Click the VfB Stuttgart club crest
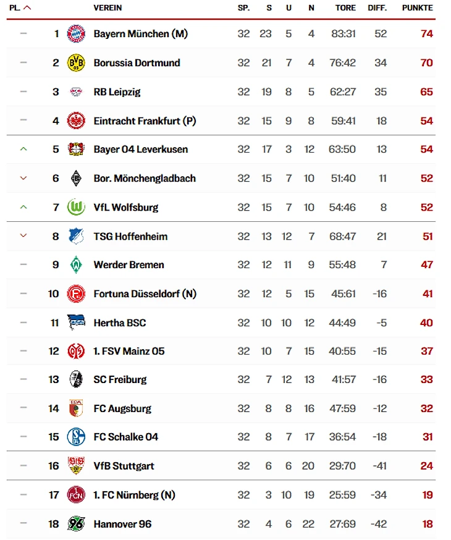 (76, 466)
